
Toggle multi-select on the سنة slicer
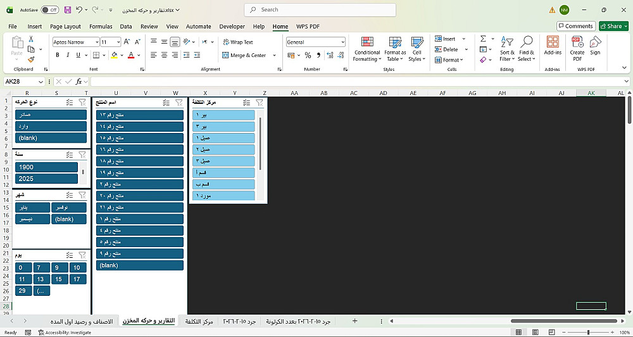click(x=69, y=154)
